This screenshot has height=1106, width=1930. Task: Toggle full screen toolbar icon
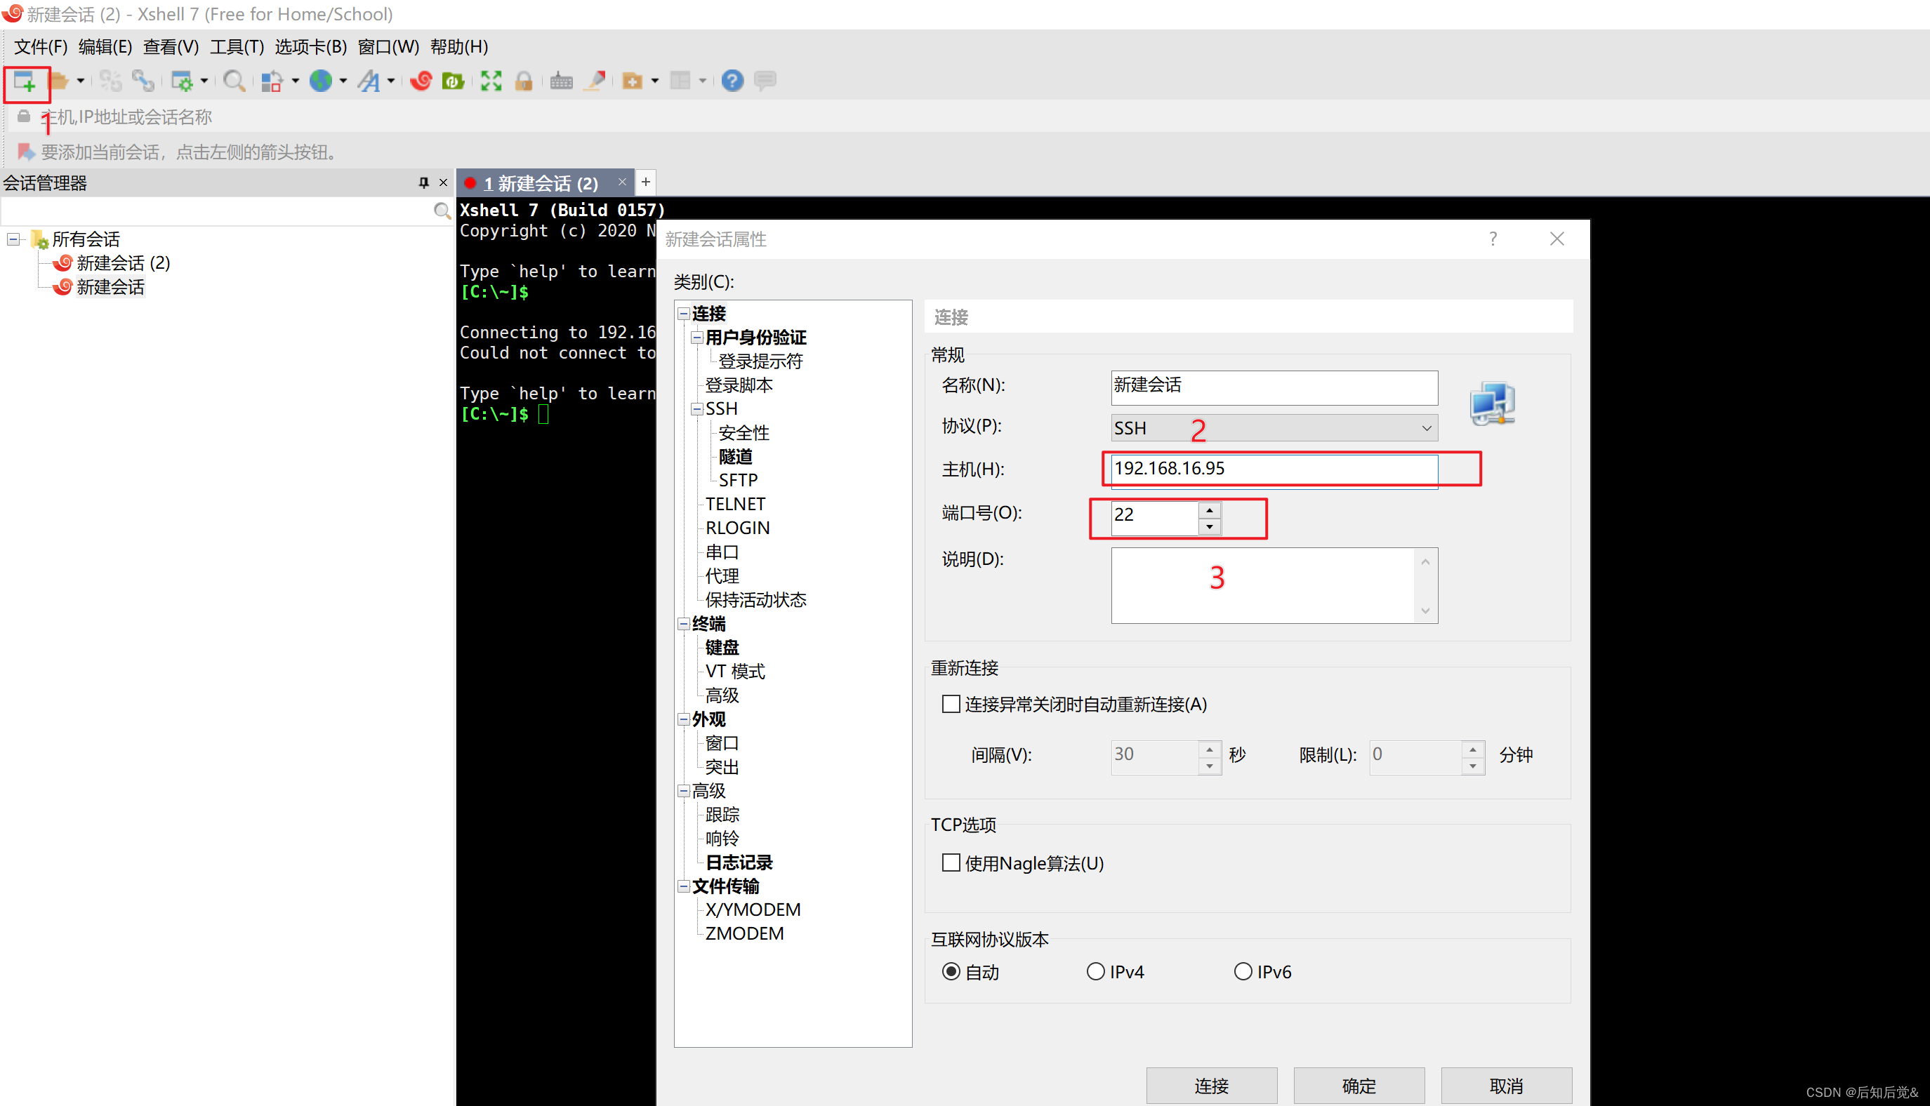click(x=491, y=81)
